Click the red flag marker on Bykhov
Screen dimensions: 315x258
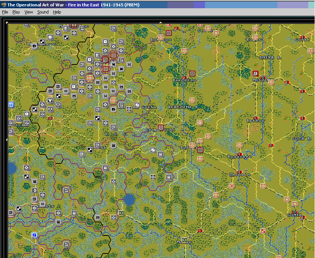click(255, 118)
